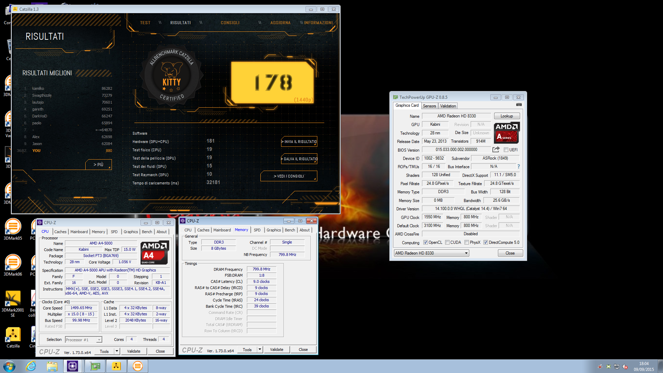The image size is (663, 373).
Task: Open the 3DMark06 desktop shortcut
Action: (x=13, y=265)
